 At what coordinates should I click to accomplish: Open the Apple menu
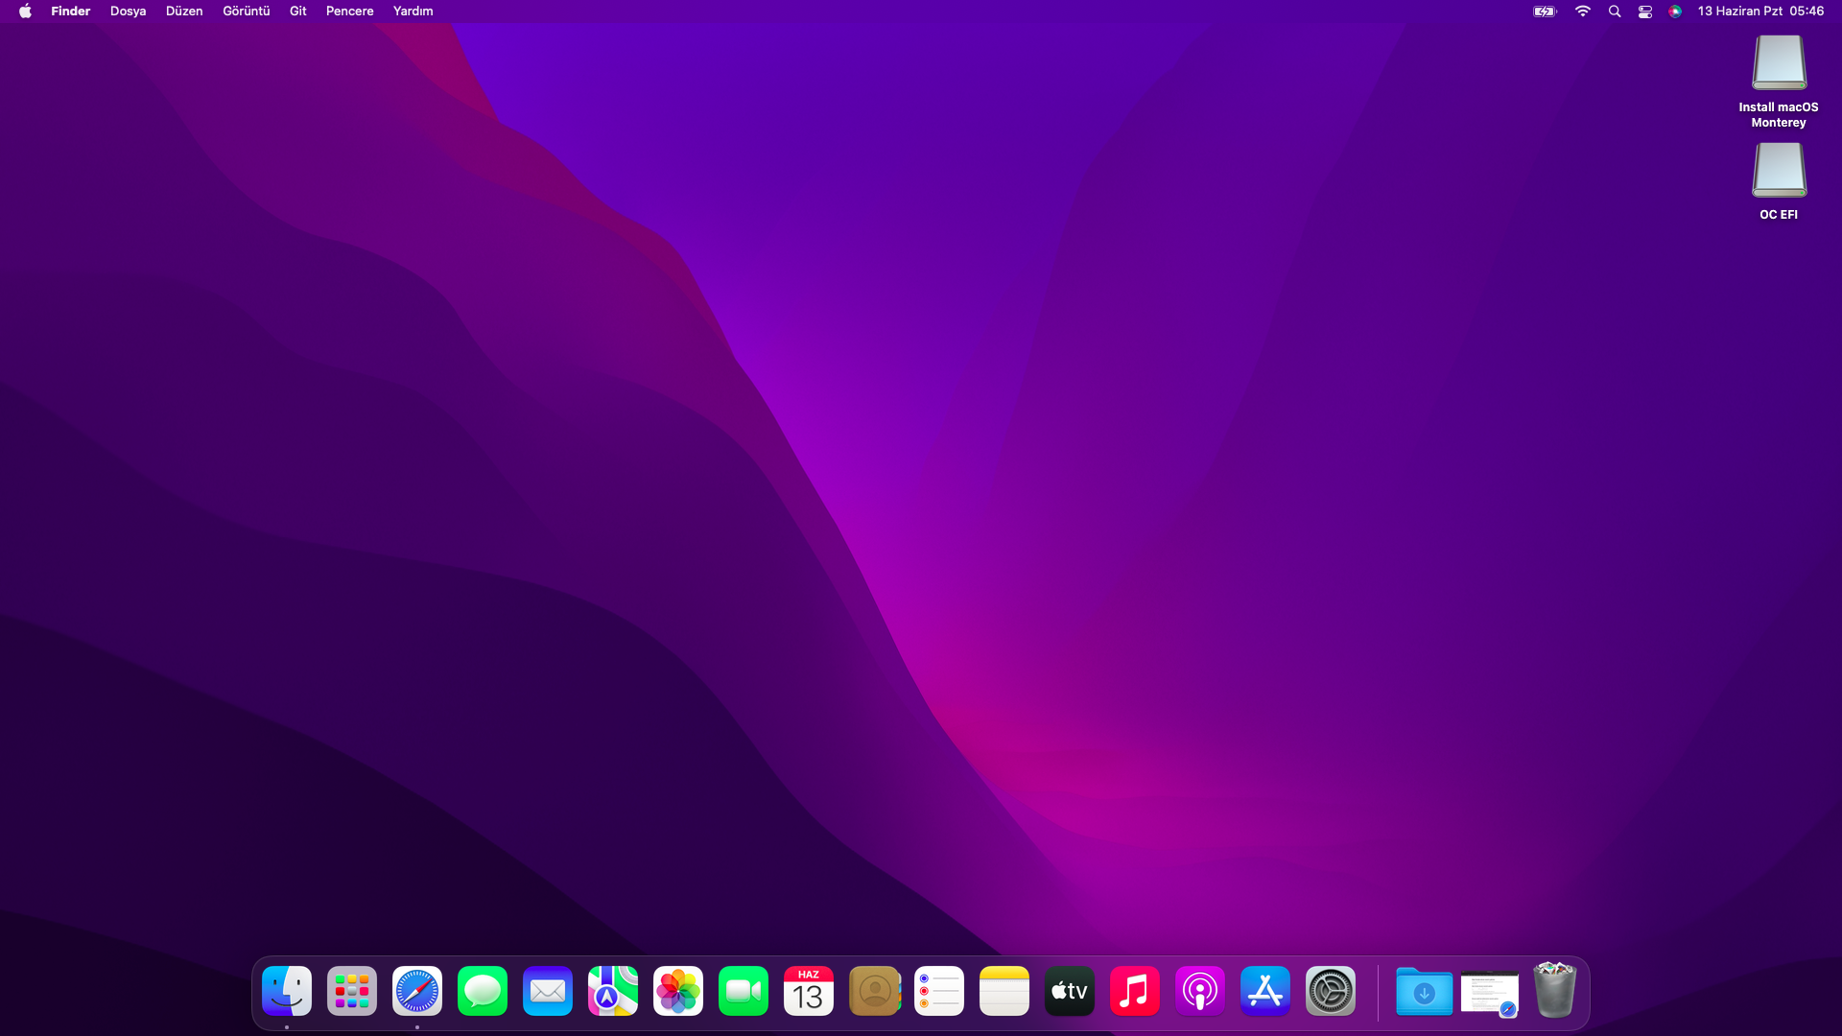25,12
